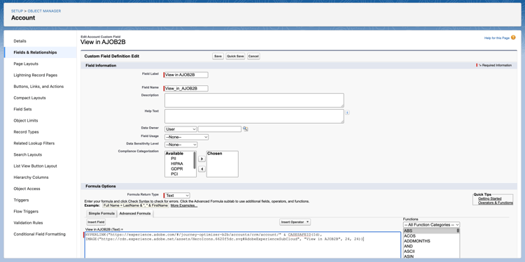Screen dimensions: 525x262
Task: Click the Quick Save button
Action: point(235,56)
